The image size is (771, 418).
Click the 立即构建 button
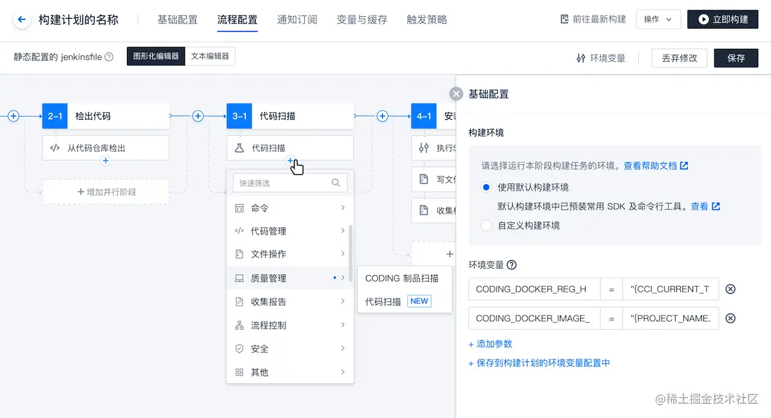point(723,19)
